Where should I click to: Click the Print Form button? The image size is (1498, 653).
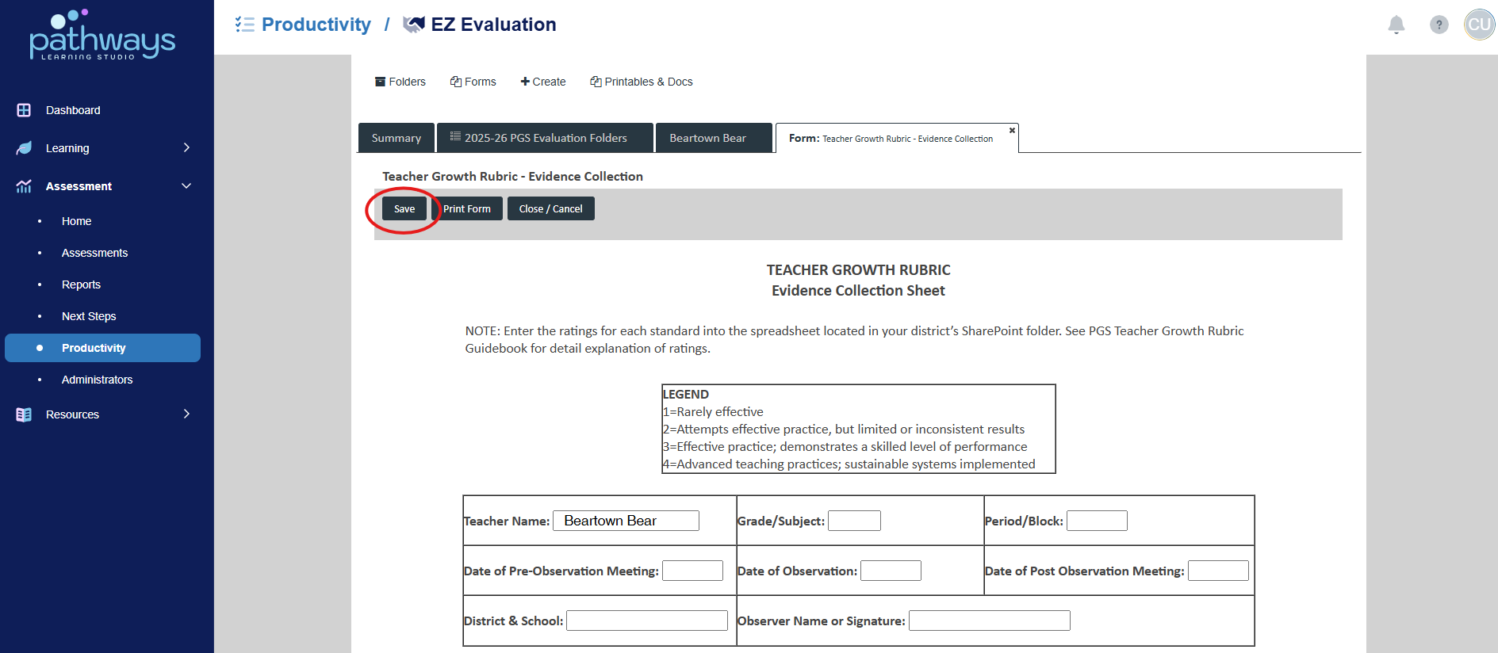click(467, 208)
